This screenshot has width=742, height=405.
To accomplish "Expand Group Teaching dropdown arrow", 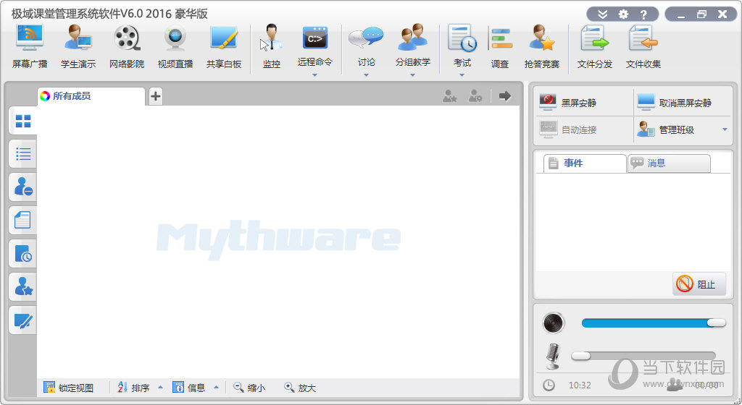I will point(412,74).
